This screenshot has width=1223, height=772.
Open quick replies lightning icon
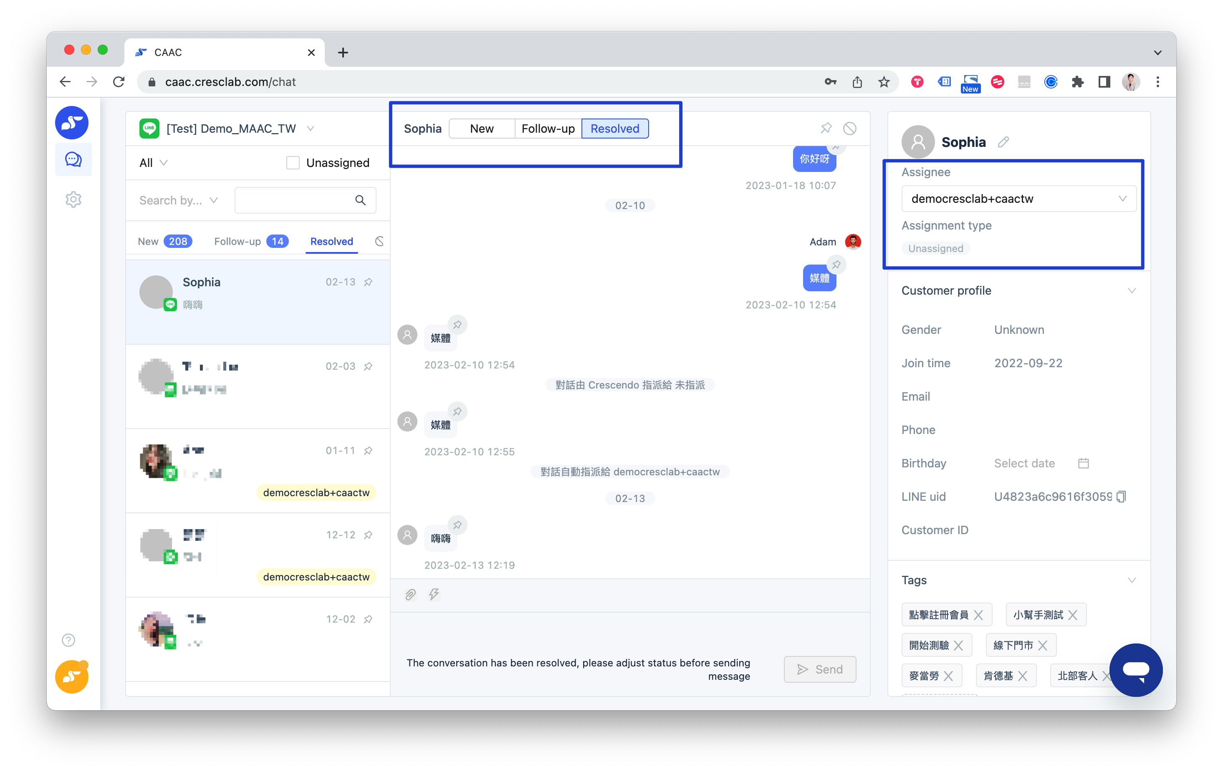click(434, 594)
